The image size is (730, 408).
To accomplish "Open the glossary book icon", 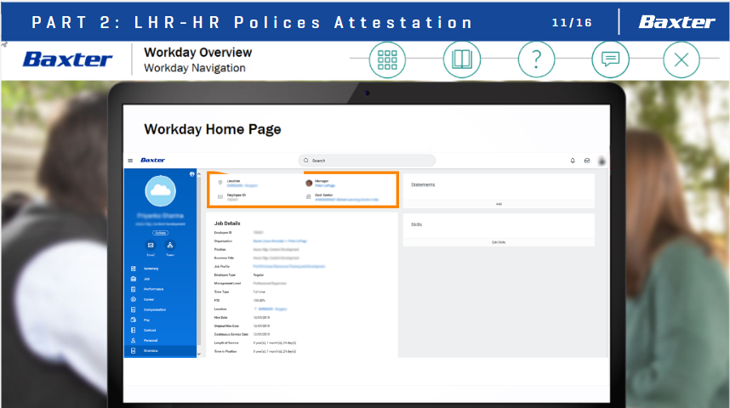I will point(462,60).
